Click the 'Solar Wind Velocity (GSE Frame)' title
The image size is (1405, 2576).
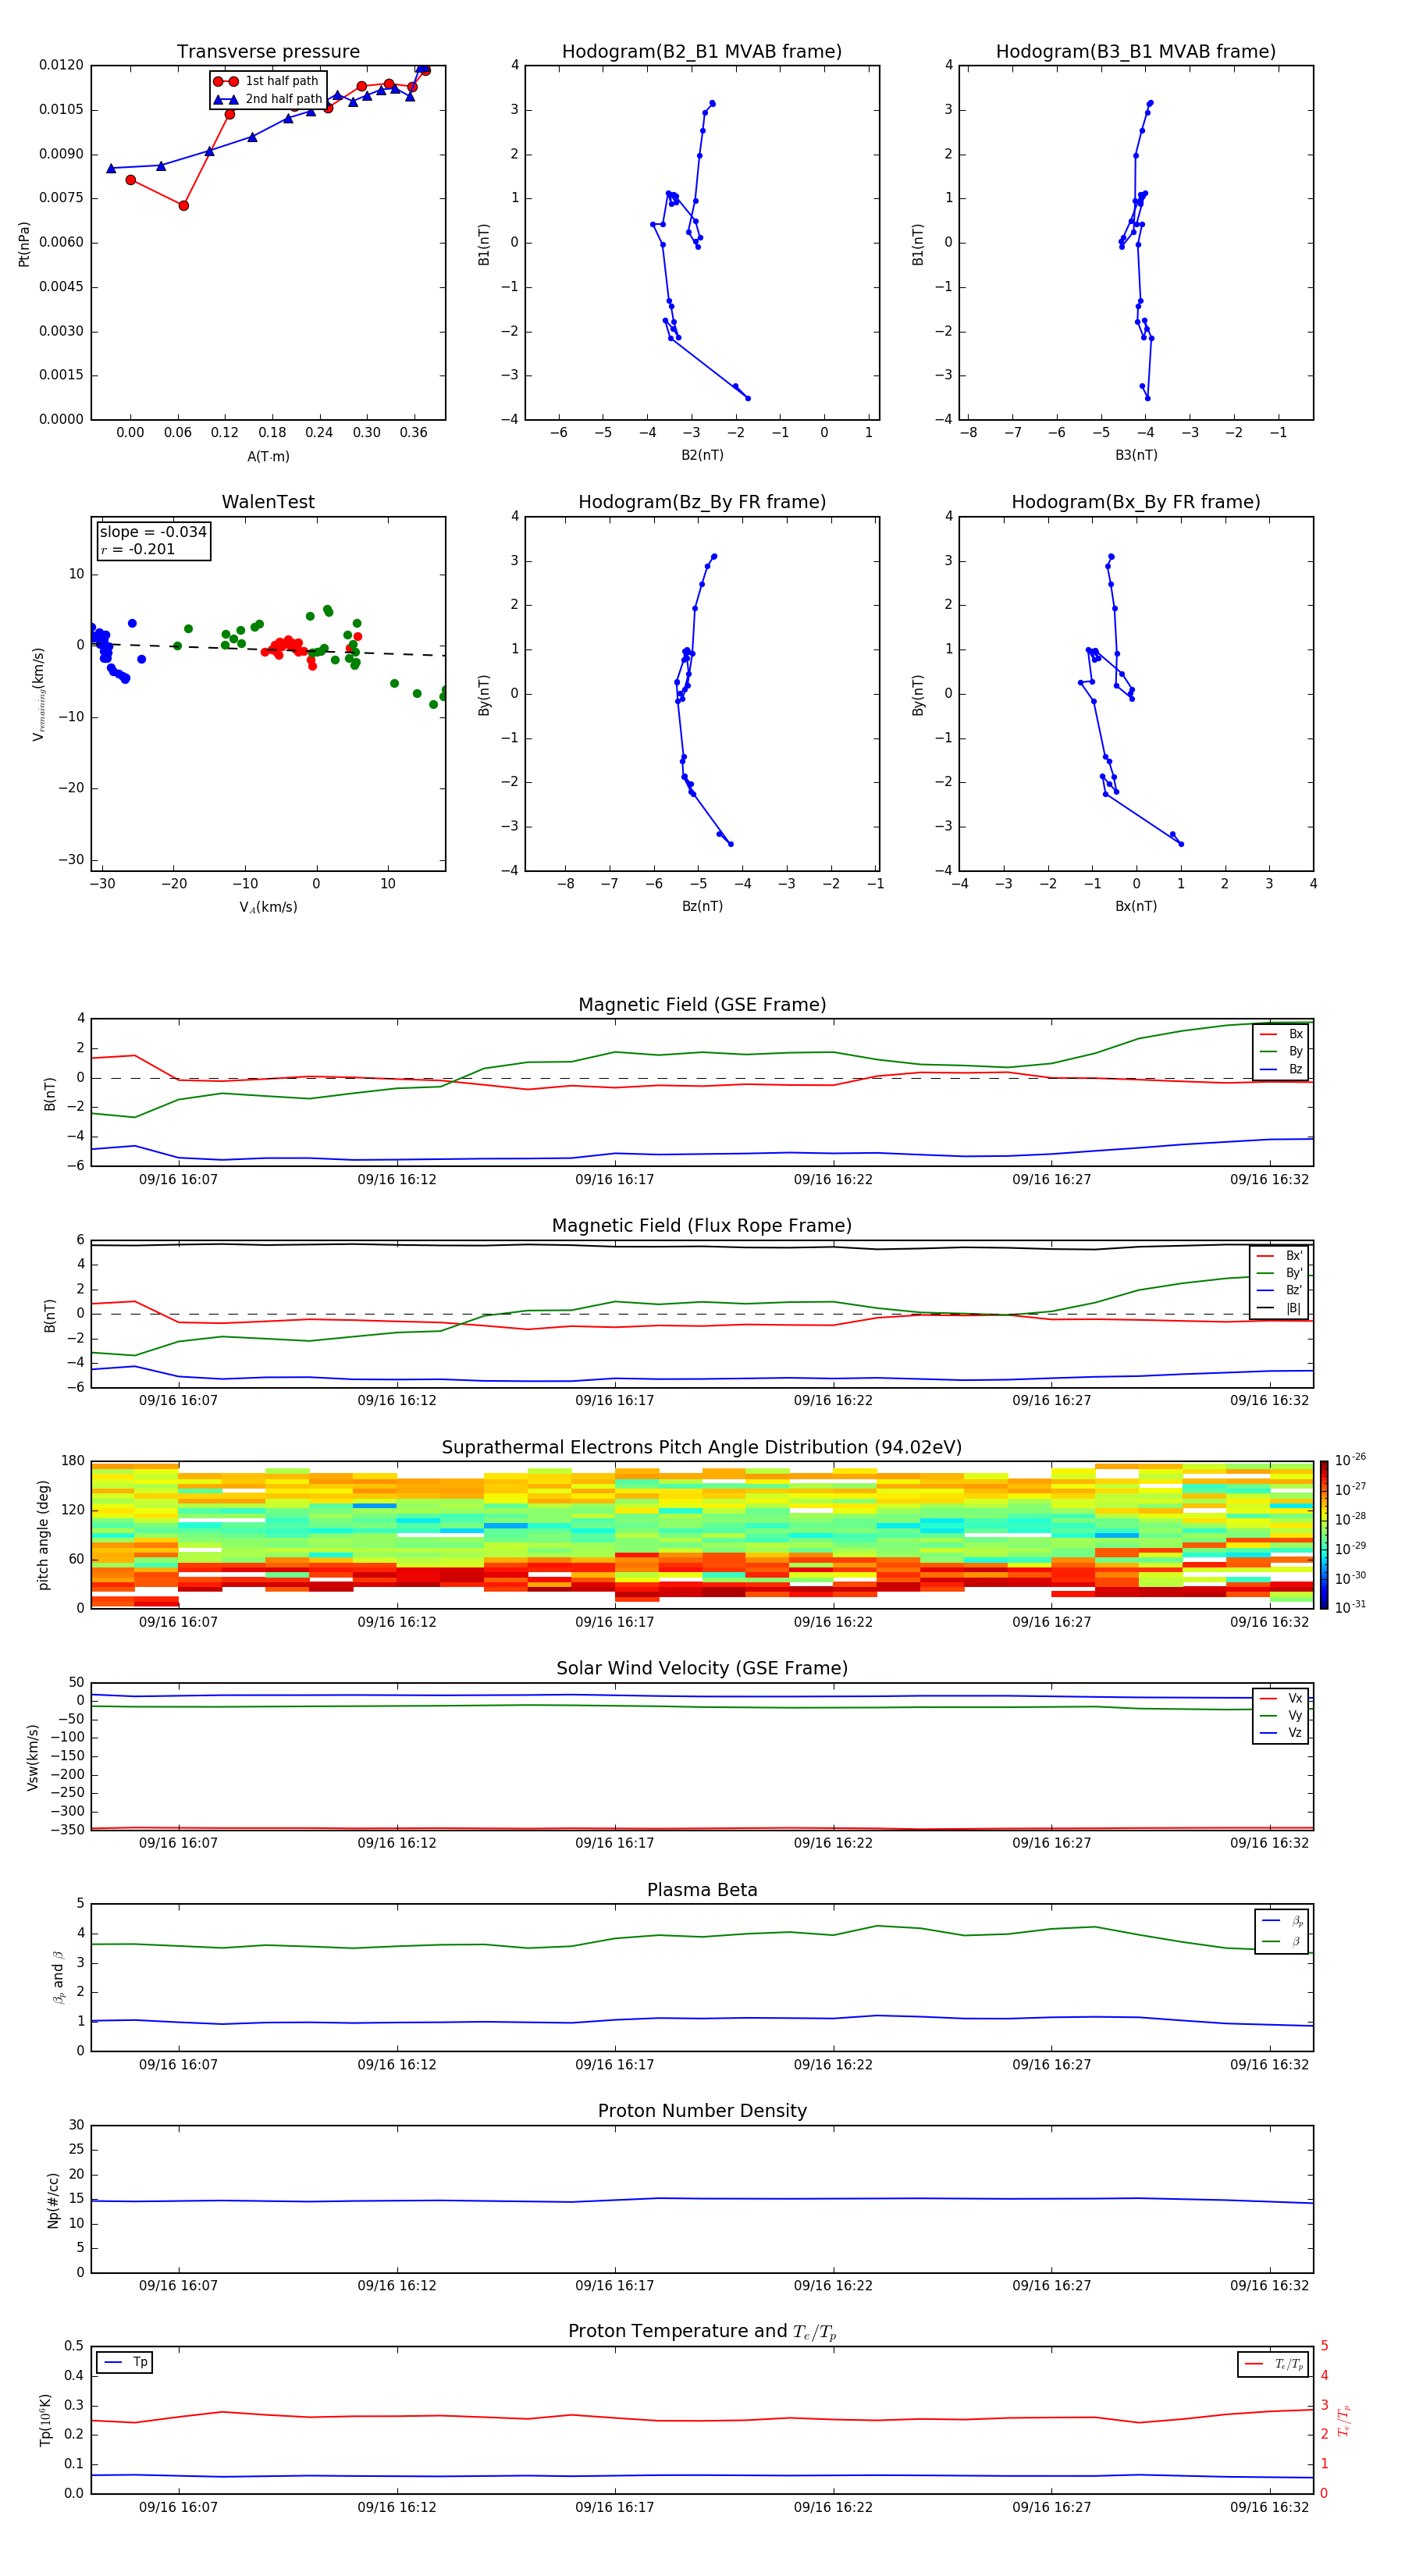tap(702, 1669)
